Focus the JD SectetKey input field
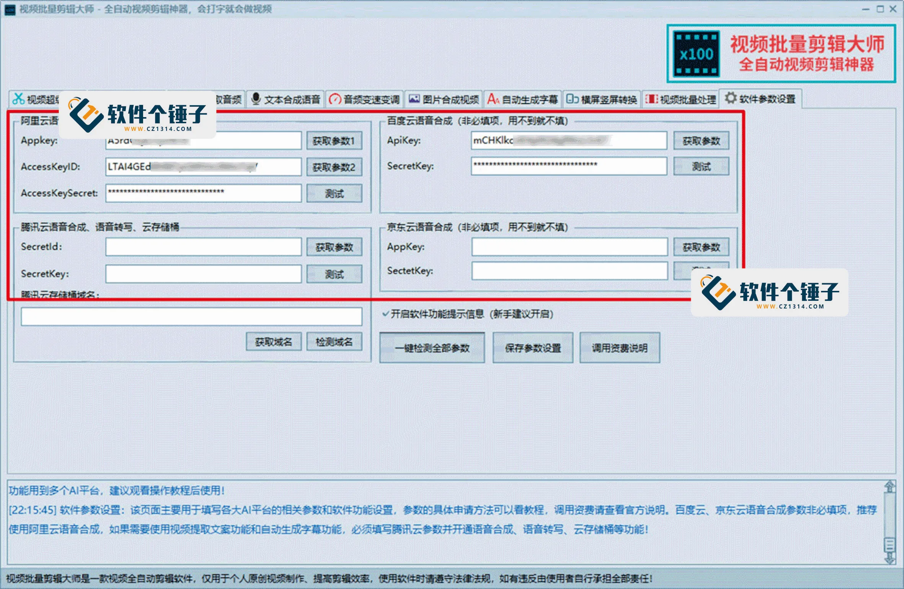The width and height of the screenshot is (904, 589). pos(569,271)
